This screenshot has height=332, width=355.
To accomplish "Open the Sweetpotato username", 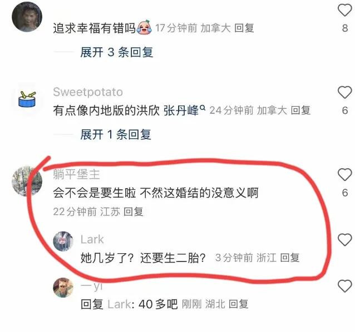I will point(88,92).
